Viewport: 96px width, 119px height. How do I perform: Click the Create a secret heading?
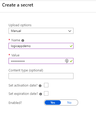click(18, 5)
